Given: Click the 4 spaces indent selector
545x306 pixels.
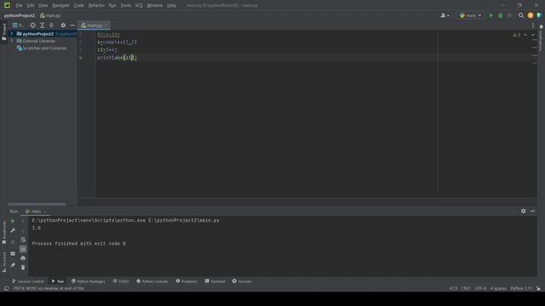Looking at the screenshot, I should tap(498, 289).
